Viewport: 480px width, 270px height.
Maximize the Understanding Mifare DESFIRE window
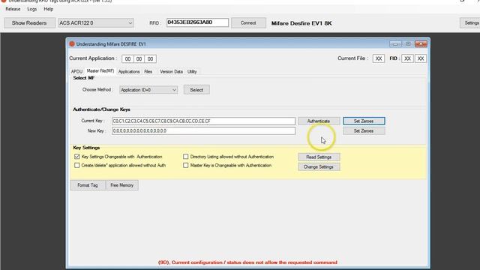tap(408, 44)
